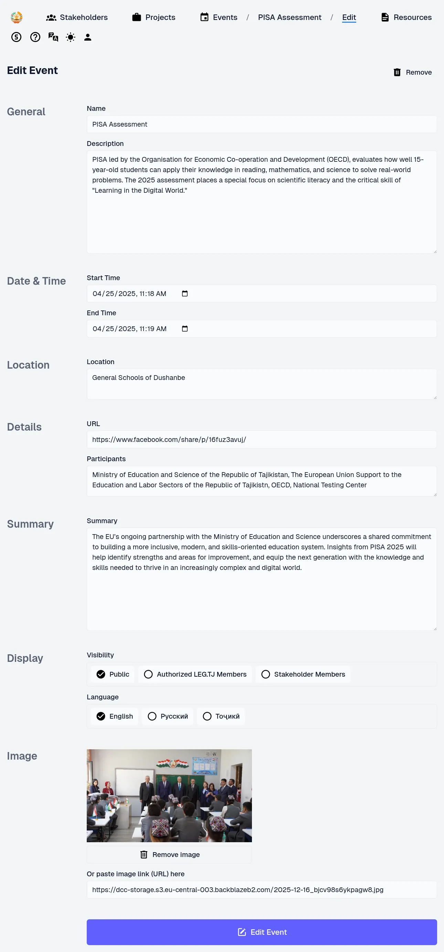
Task: Navigate to the Resources page
Action: click(x=406, y=17)
